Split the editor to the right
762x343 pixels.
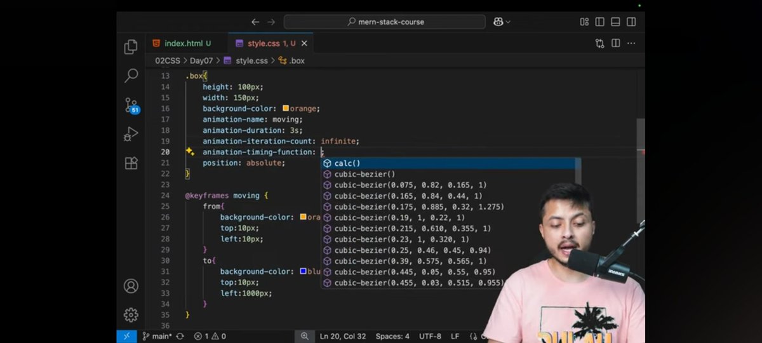tap(615, 43)
